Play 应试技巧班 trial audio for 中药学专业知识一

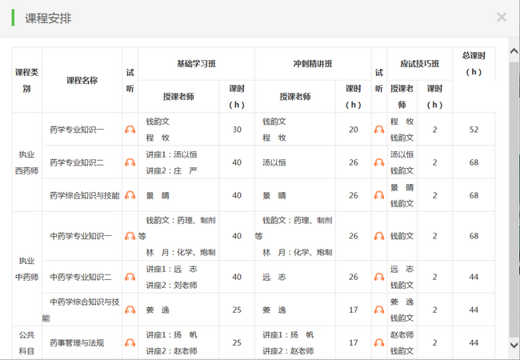tap(379, 236)
